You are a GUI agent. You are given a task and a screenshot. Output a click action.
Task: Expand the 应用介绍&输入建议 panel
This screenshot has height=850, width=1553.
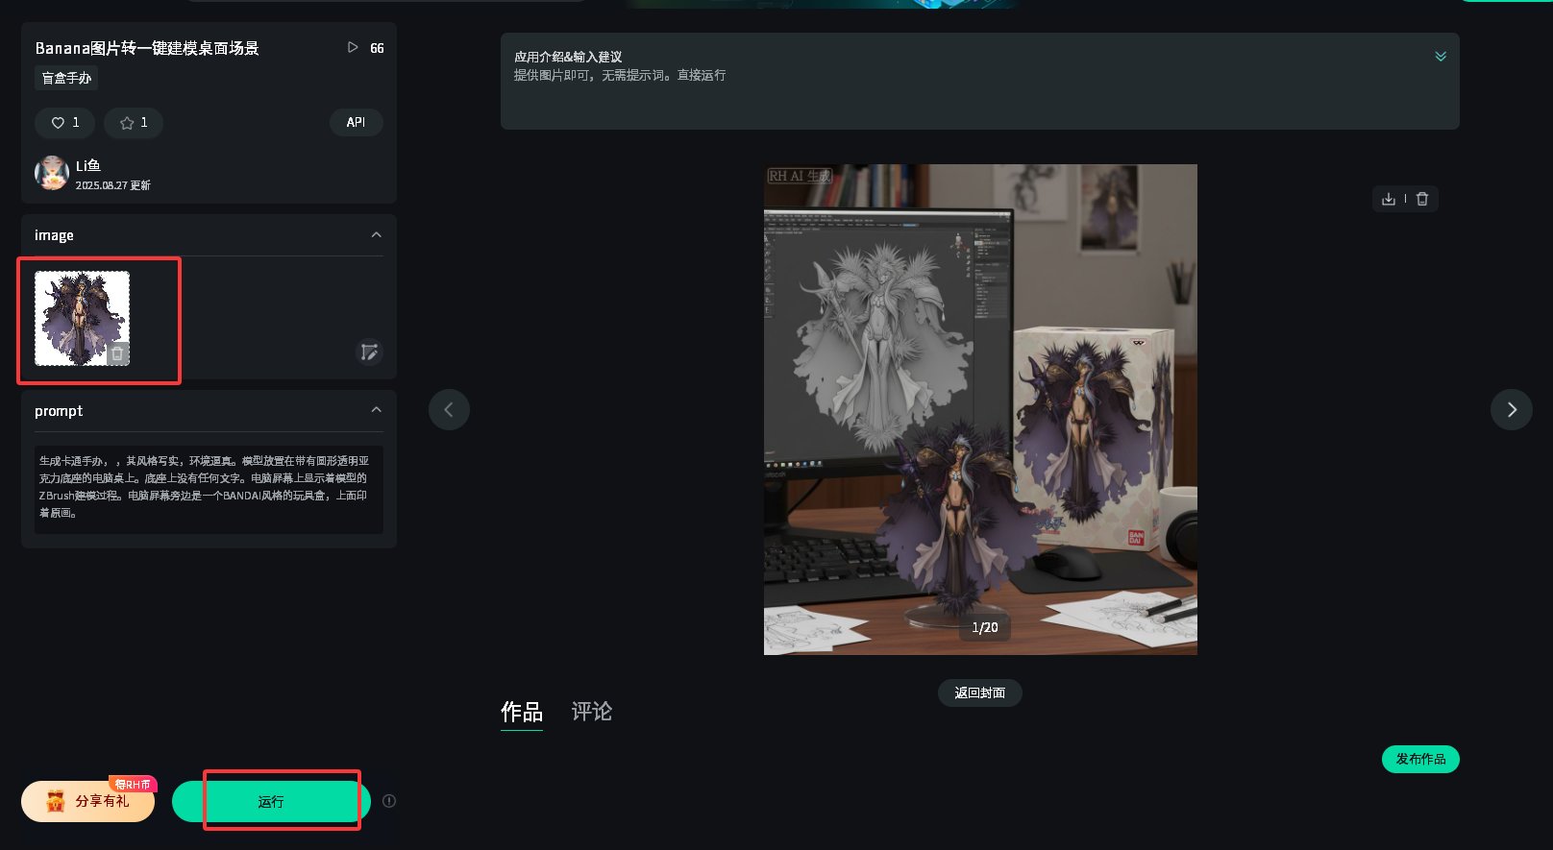pyautogui.click(x=1441, y=57)
